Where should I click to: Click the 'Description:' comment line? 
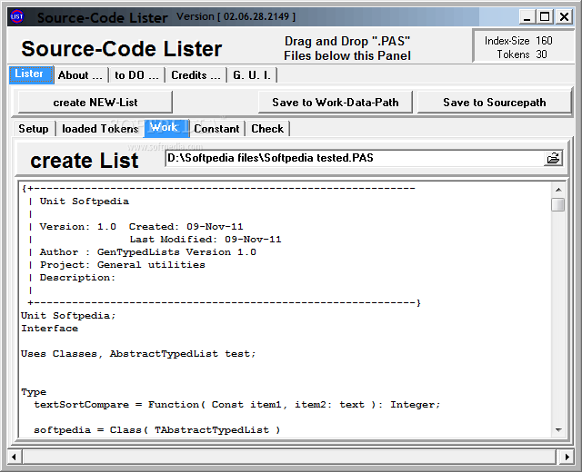(77, 278)
